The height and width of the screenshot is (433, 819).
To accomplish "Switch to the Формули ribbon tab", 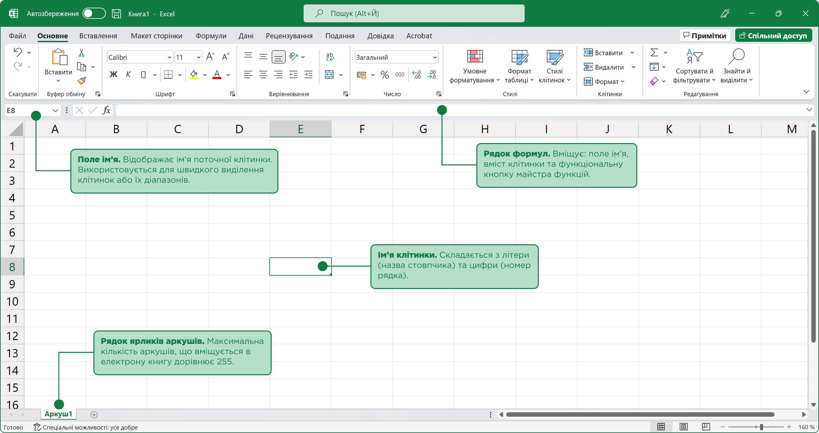I will [x=211, y=36].
